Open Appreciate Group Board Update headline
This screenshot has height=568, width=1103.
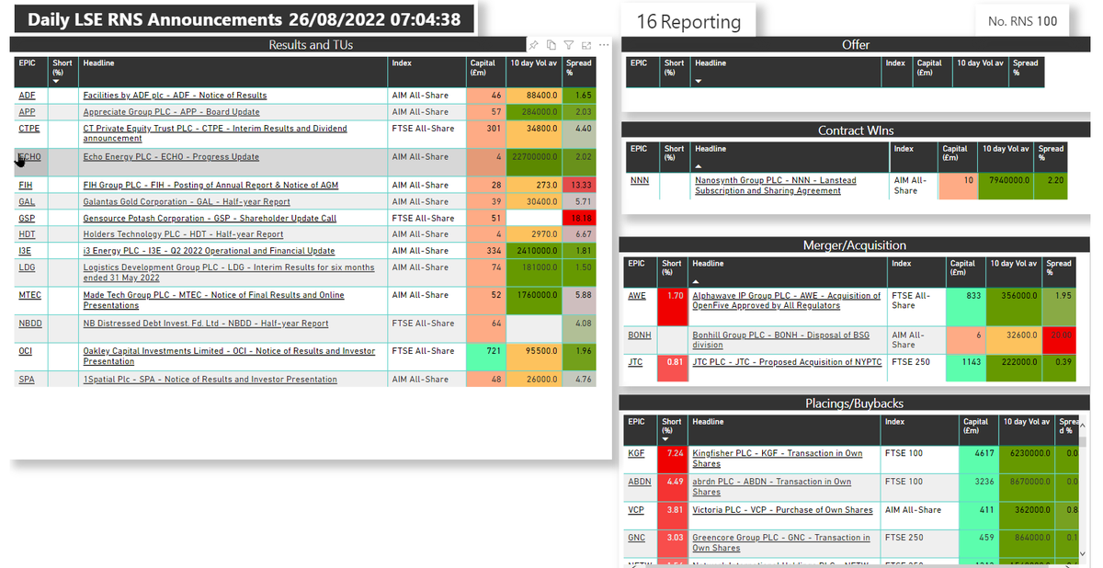pos(171,112)
